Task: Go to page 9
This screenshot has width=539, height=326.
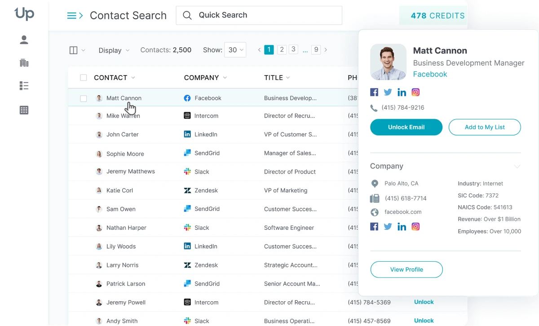Action: [x=316, y=49]
